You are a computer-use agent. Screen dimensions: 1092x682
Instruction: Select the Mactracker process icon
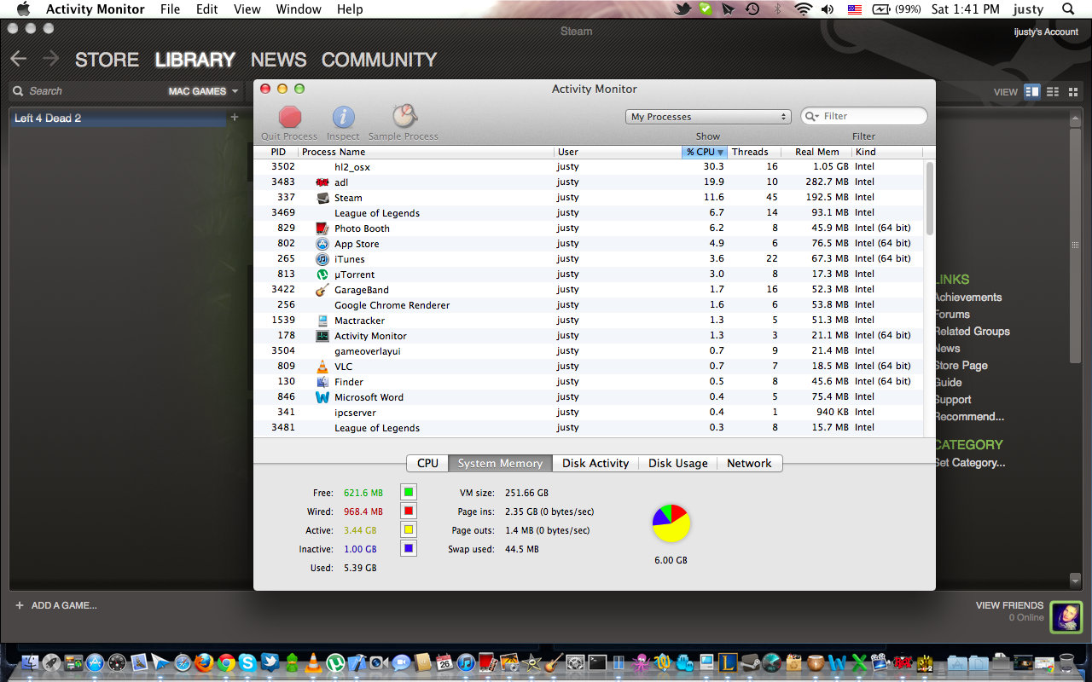pos(322,321)
